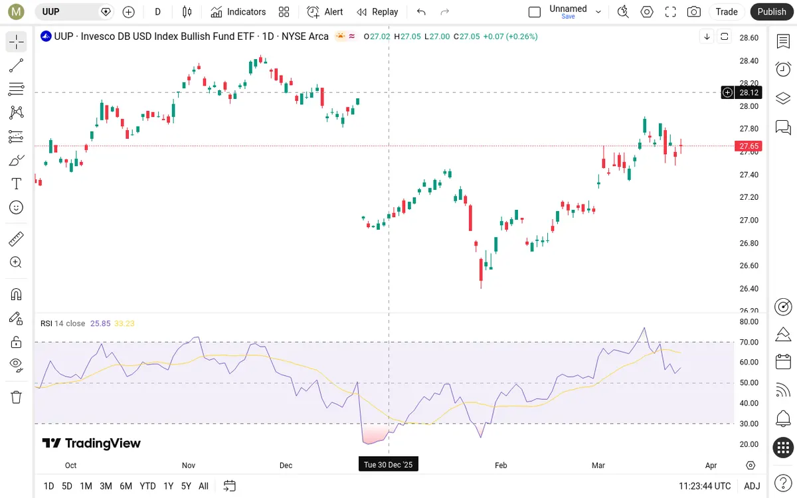Open the chats panel

(x=783, y=127)
